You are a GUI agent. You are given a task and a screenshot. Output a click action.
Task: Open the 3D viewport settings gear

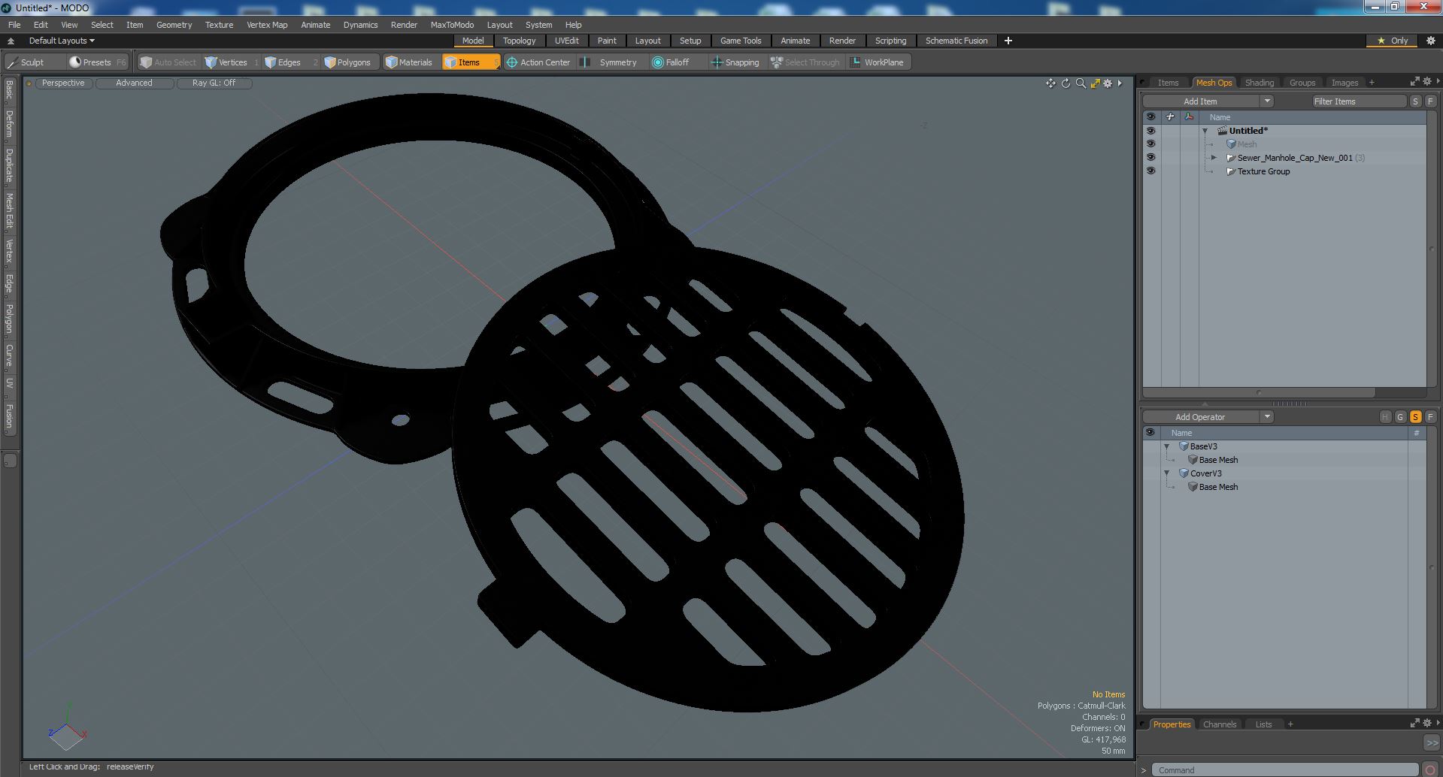pos(1108,83)
